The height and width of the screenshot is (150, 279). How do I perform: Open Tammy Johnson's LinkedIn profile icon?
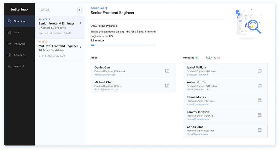pos(260,115)
